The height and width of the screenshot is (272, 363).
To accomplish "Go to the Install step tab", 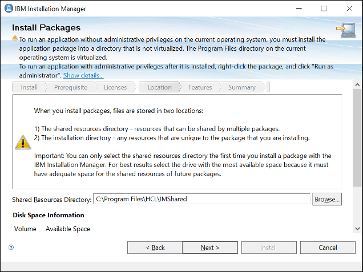I will (29, 87).
